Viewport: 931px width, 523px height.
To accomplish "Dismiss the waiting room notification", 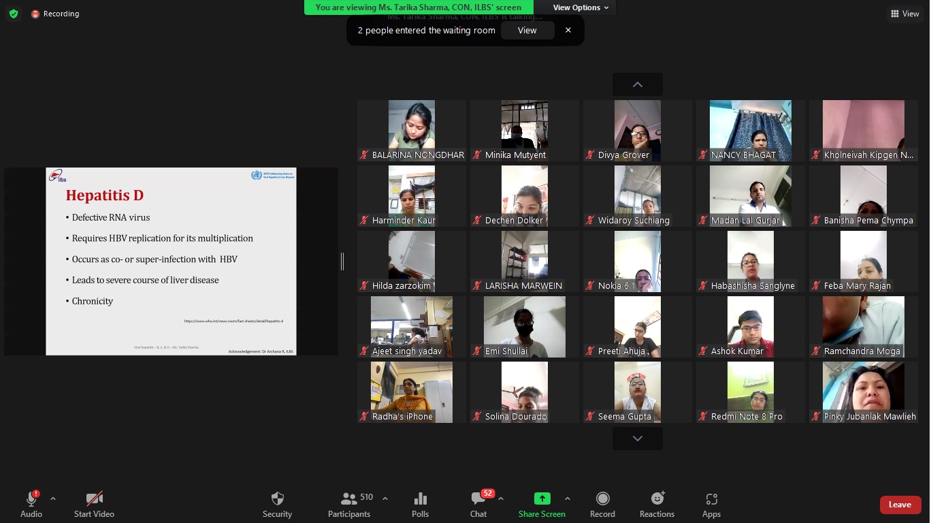I will point(568,30).
